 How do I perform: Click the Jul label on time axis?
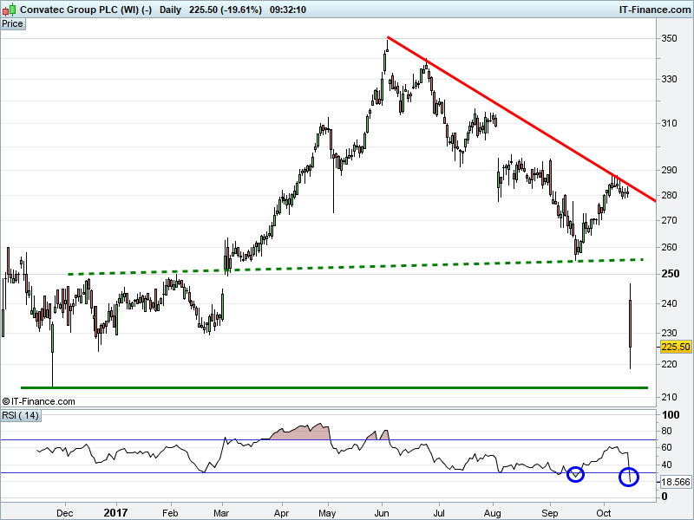tap(439, 513)
